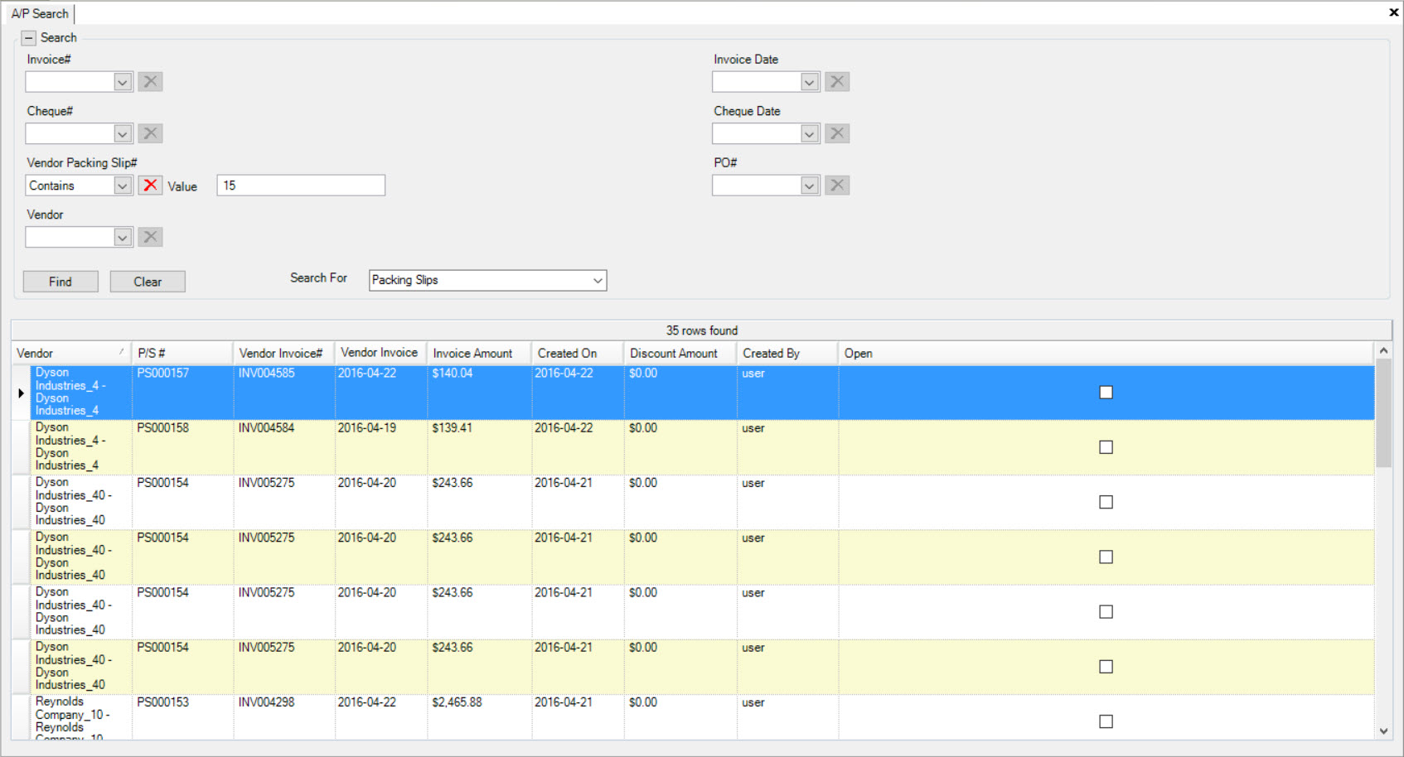Open the Cheque Date condition dropdown
The width and height of the screenshot is (1404, 757).
[810, 133]
